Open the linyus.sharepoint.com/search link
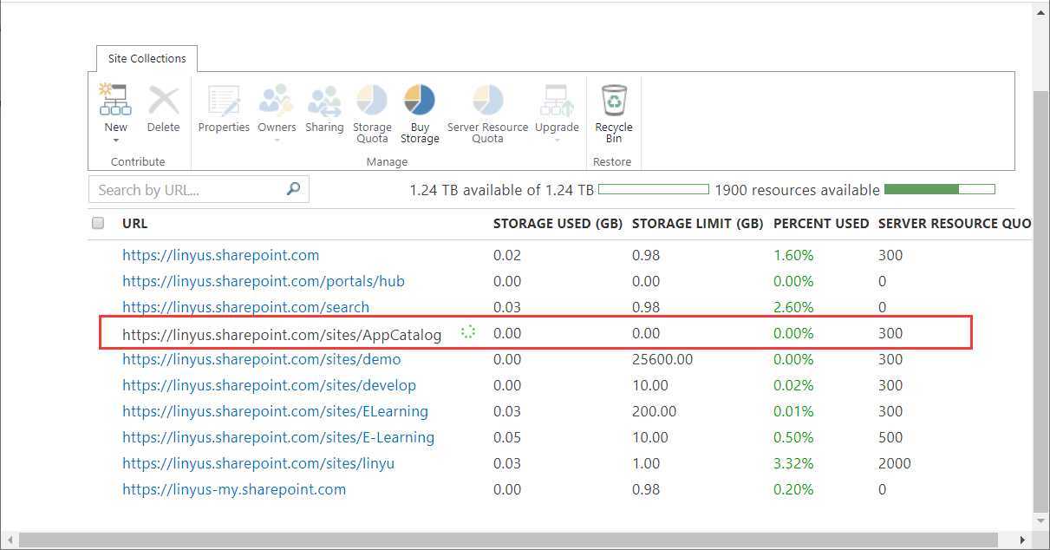Image resolution: width=1050 pixels, height=550 pixels. pos(245,307)
